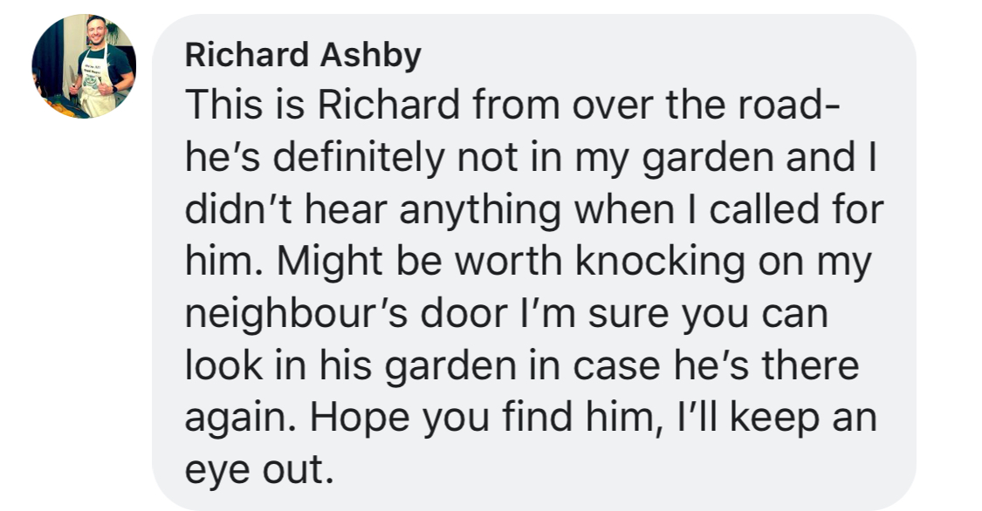Click the final line 'eye out.'
982x511 pixels.
point(259,472)
